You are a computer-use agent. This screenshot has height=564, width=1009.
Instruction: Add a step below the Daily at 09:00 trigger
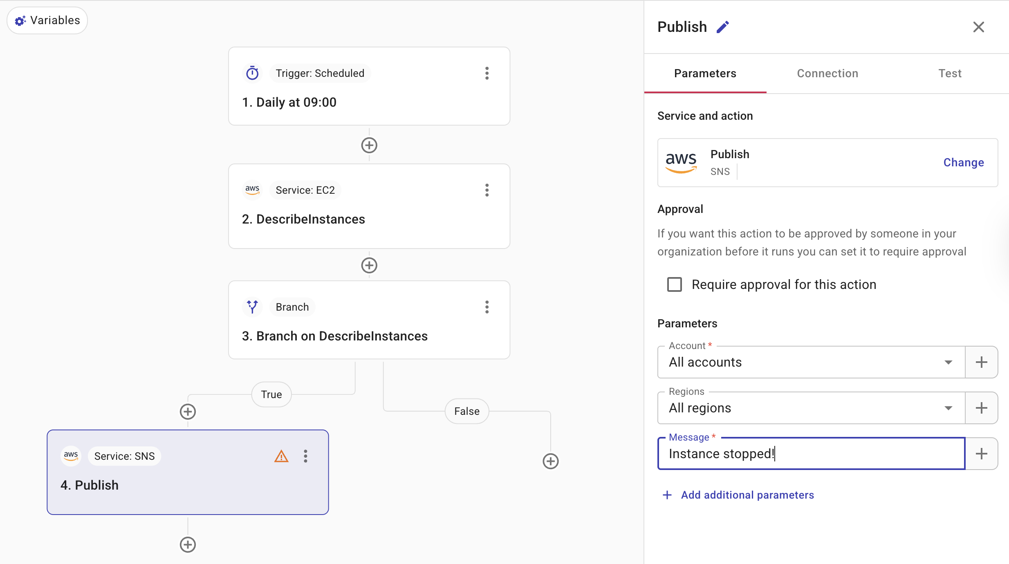coord(369,145)
